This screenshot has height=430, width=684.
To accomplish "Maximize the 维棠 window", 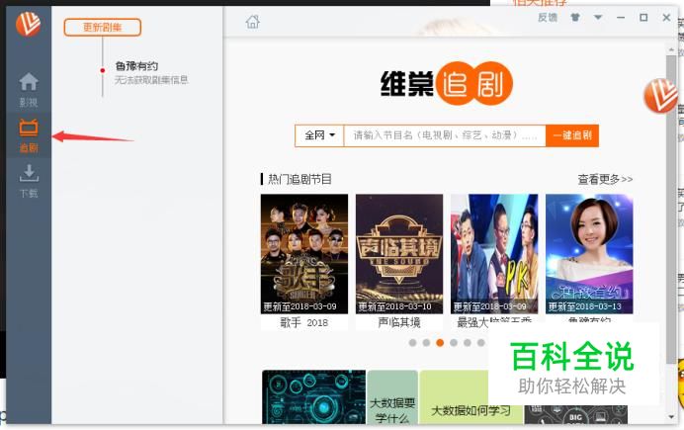I will pyautogui.click(x=643, y=18).
